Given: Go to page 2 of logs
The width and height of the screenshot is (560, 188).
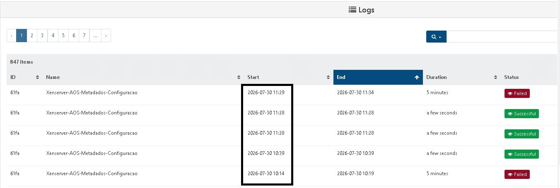Looking at the screenshot, I should pos(32,36).
